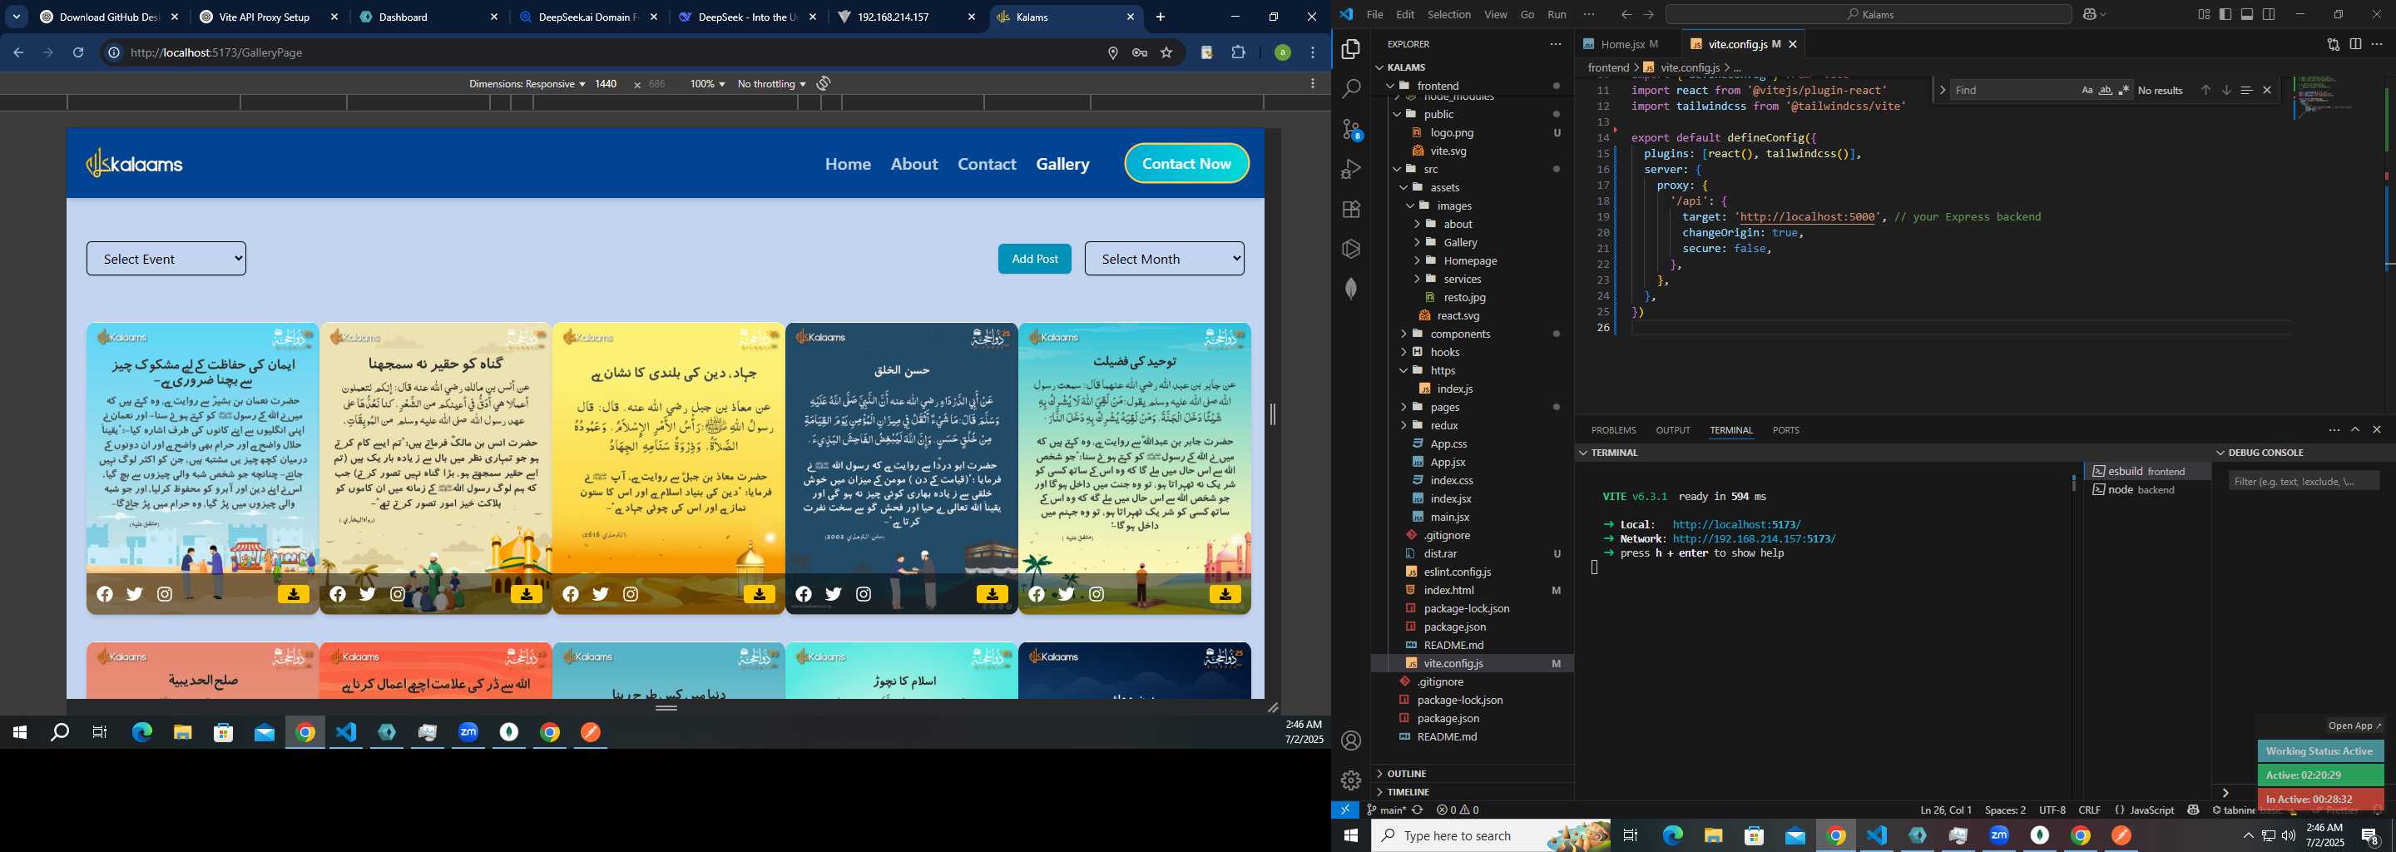Click the Contact Now button
The width and height of the screenshot is (2396, 852).
point(1186,164)
